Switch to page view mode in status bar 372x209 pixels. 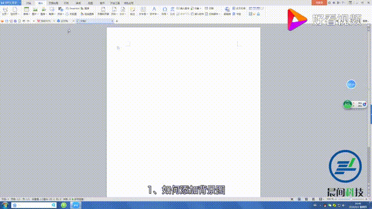click(299, 199)
